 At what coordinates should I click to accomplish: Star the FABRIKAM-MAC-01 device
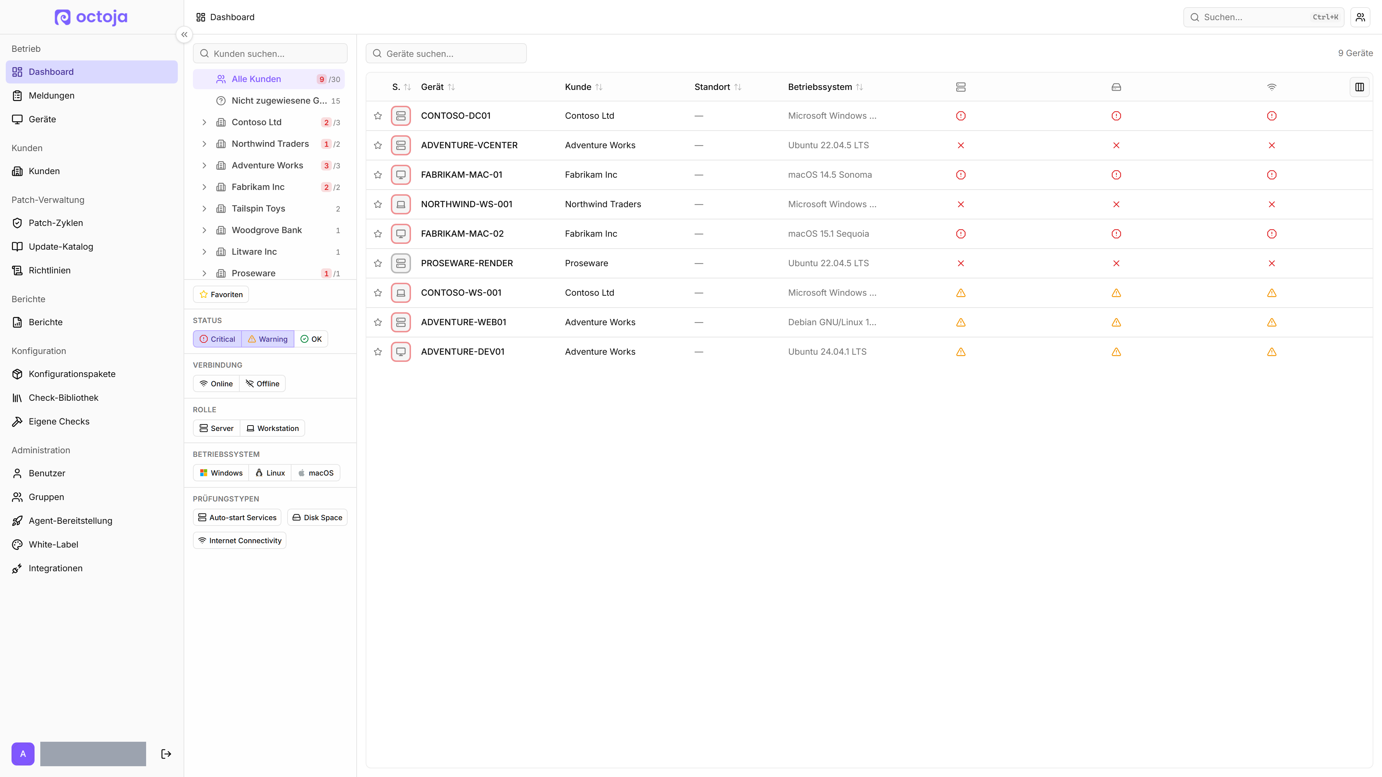pyautogui.click(x=378, y=175)
